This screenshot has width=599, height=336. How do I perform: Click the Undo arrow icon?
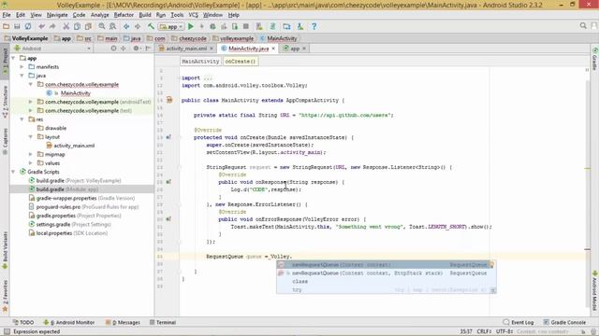[41, 26]
